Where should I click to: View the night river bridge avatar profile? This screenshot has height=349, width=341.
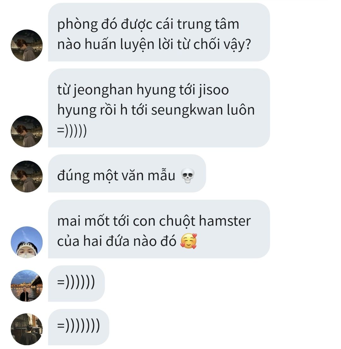click(x=27, y=286)
